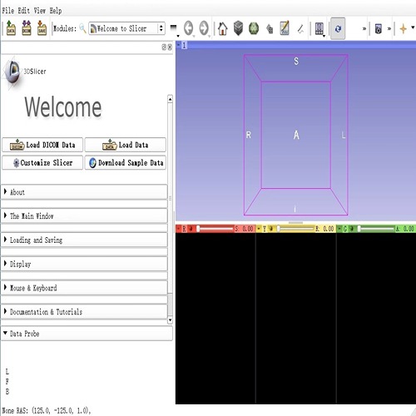Viewport: 416px width, 416px height.
Task: Click the None RAS coordinates status text
Action: (x=46, y=410)
